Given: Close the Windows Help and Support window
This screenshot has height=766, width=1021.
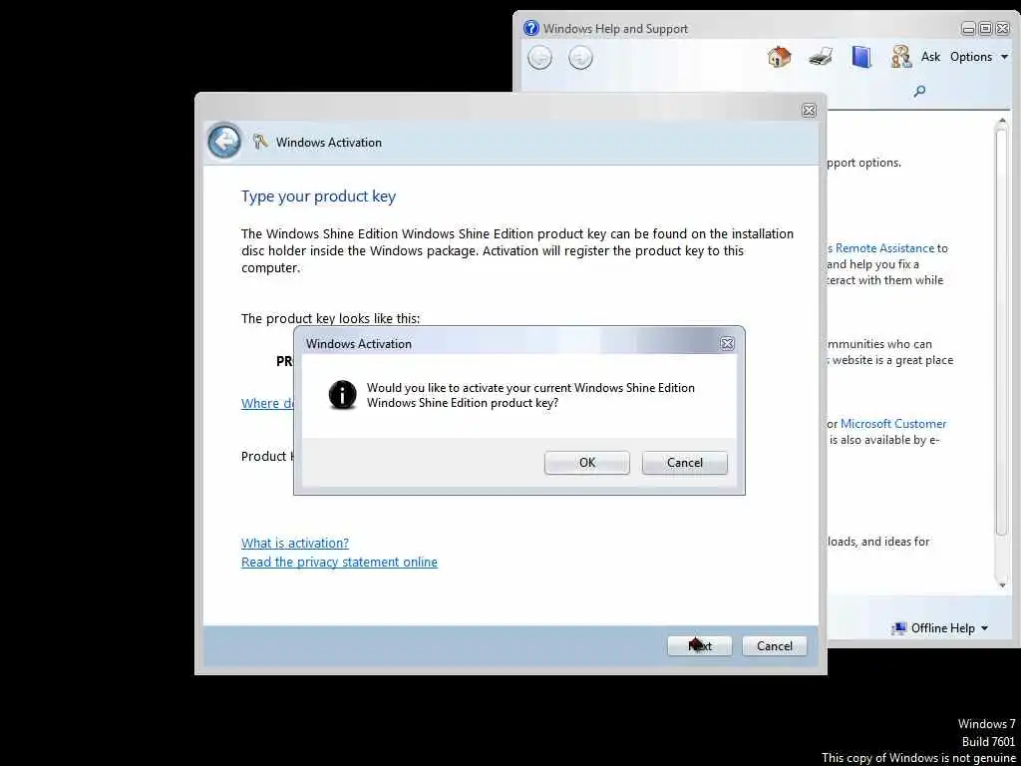Looking at the screenshot, I should 1002,29.
